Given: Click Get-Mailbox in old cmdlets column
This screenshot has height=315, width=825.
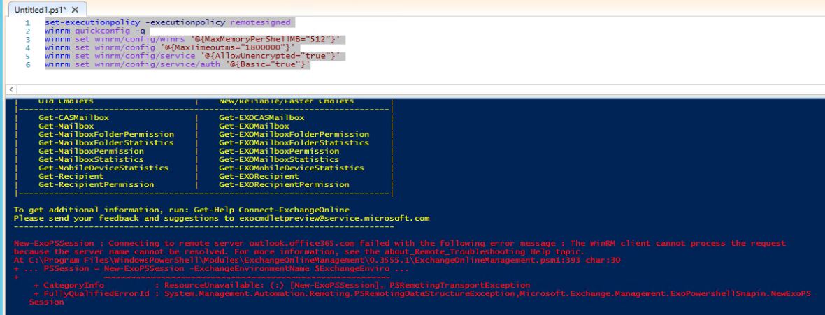Looking at the screenshot, I should pyautogui.click(x=66, y=126).
